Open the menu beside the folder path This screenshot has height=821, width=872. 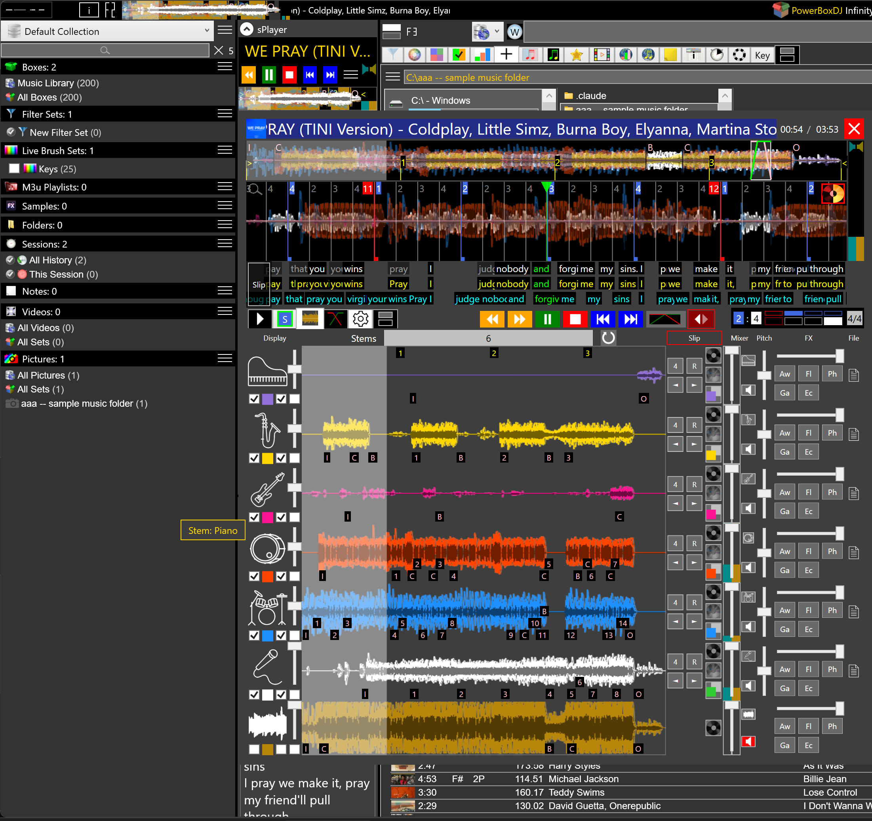392,77
